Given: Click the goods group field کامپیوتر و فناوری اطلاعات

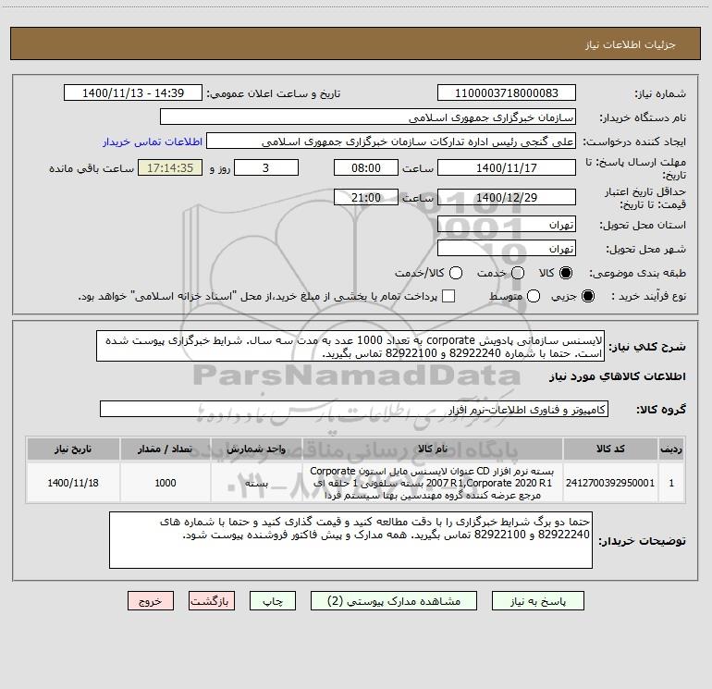Looking at the screenshot, I should (354, 409).
